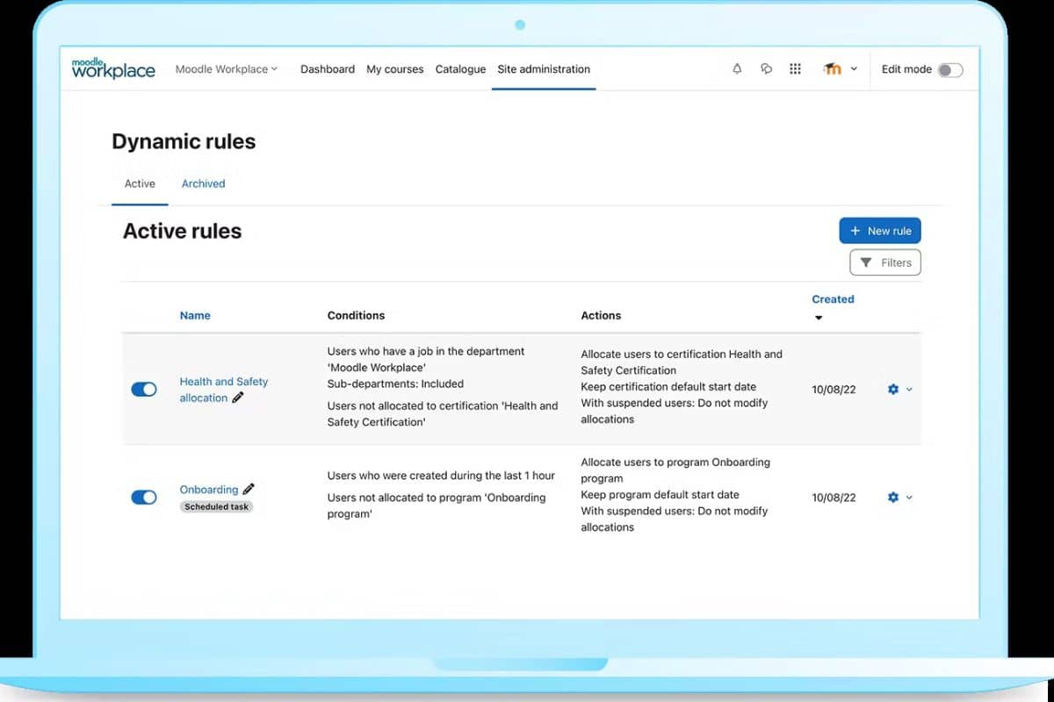Open Health and Safety allocation rule link

click(223, 389)
